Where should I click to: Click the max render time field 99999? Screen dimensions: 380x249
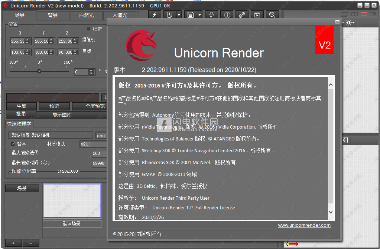click(99, 163)
